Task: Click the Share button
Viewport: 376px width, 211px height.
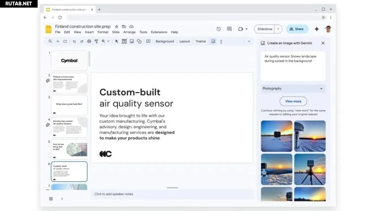Action: 297,29
